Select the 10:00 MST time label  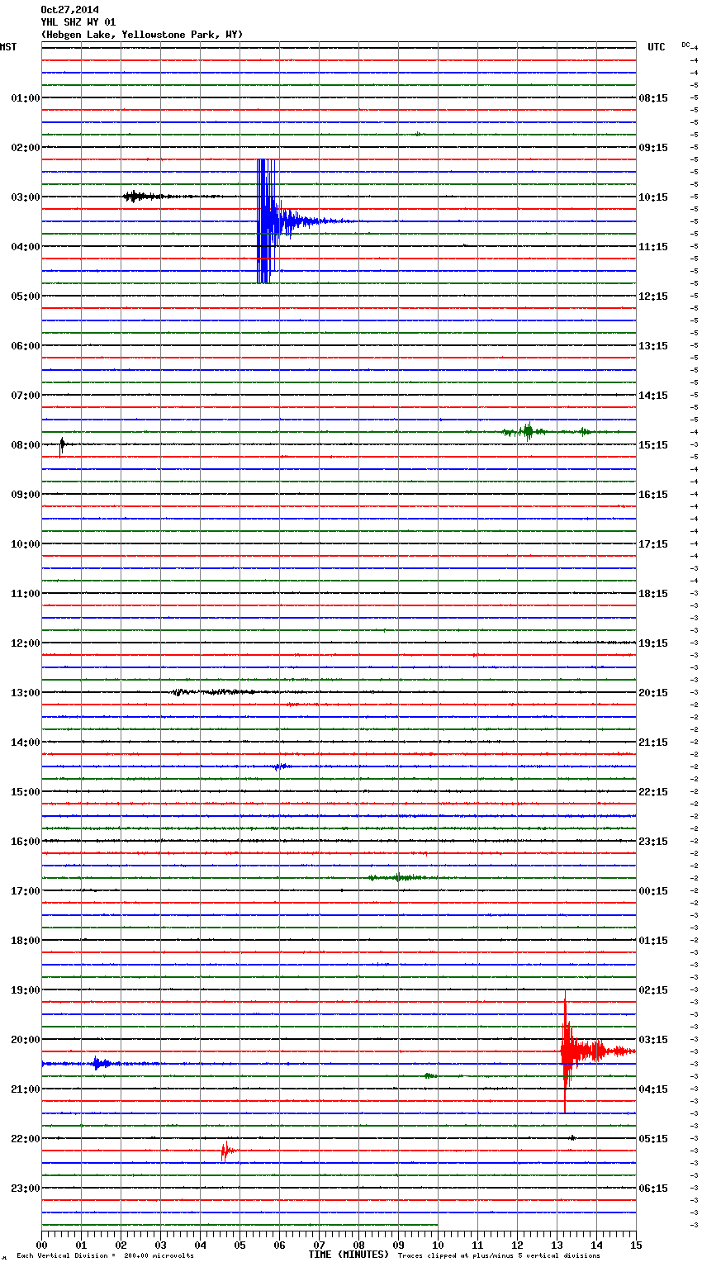26,544
